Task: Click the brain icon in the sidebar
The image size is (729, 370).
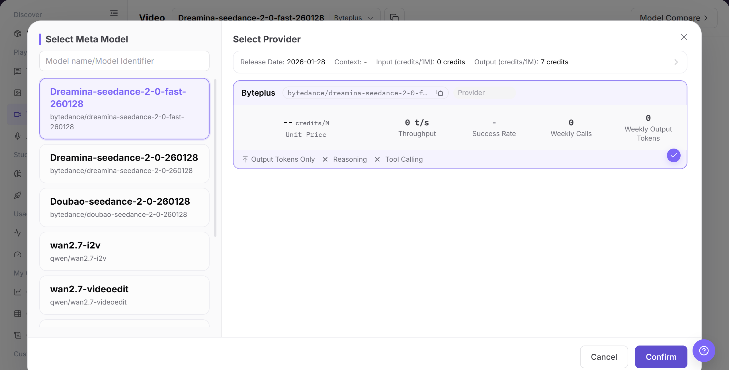Action: pos(18,174)
